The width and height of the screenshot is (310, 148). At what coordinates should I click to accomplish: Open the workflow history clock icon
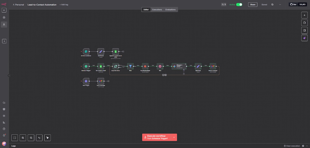[273, 5]
